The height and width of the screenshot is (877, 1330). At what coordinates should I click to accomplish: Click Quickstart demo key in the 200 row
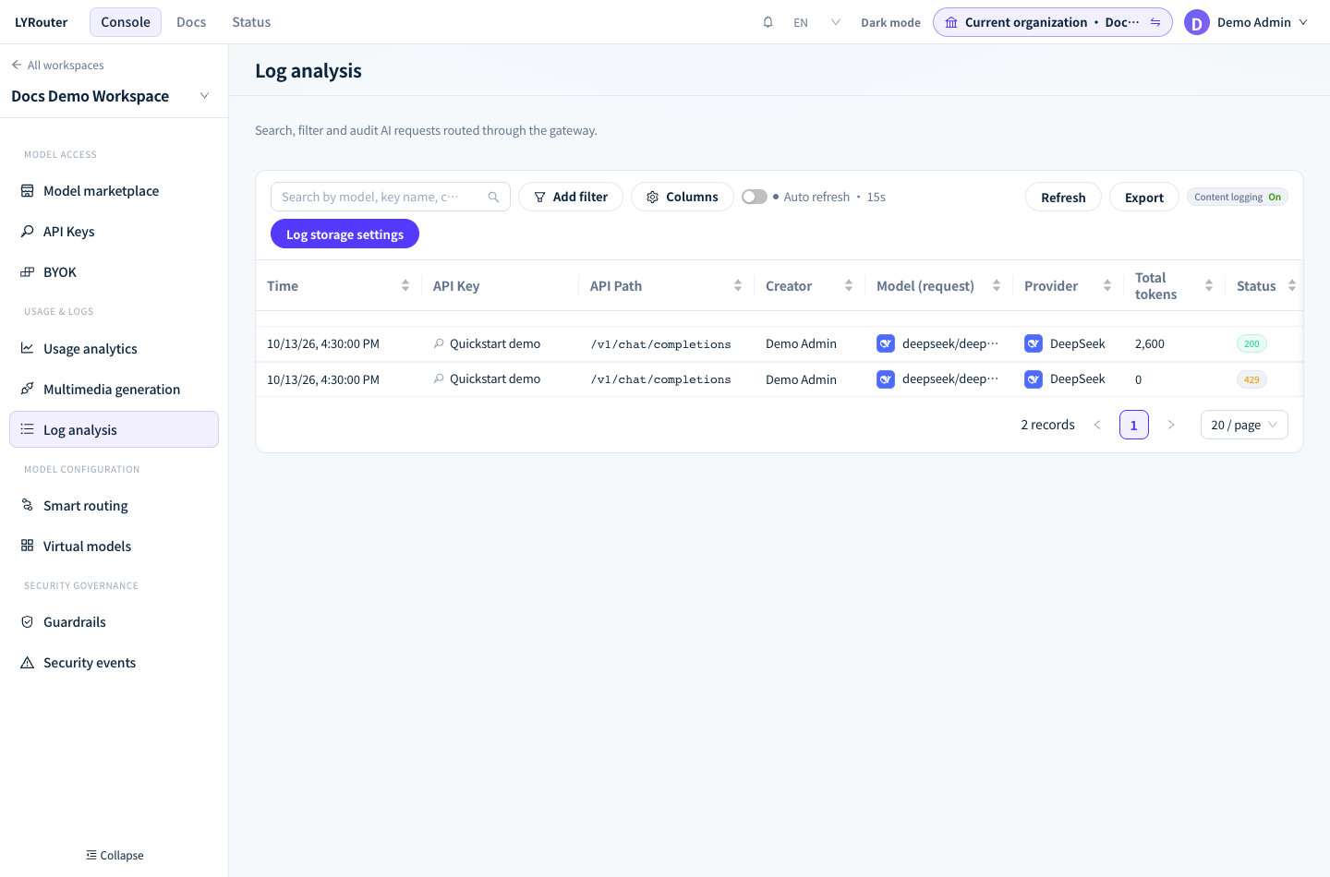click(495, 343)
